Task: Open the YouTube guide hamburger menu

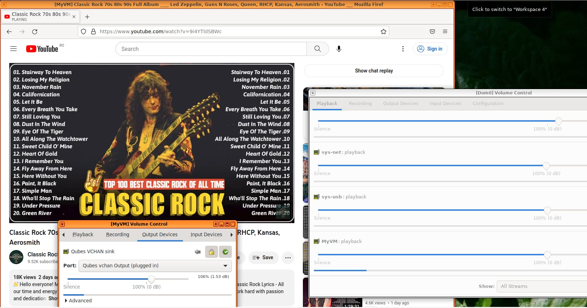Action: pos(13,49)
